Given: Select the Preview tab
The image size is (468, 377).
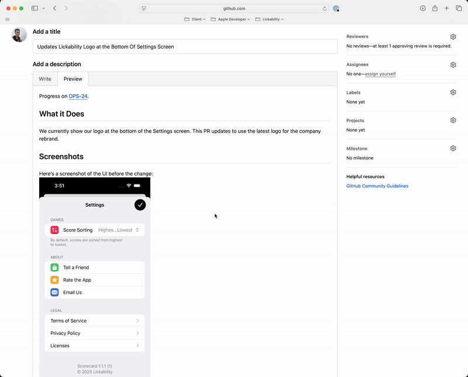Looking at the screenshot, I should click(x=73, y=79).
